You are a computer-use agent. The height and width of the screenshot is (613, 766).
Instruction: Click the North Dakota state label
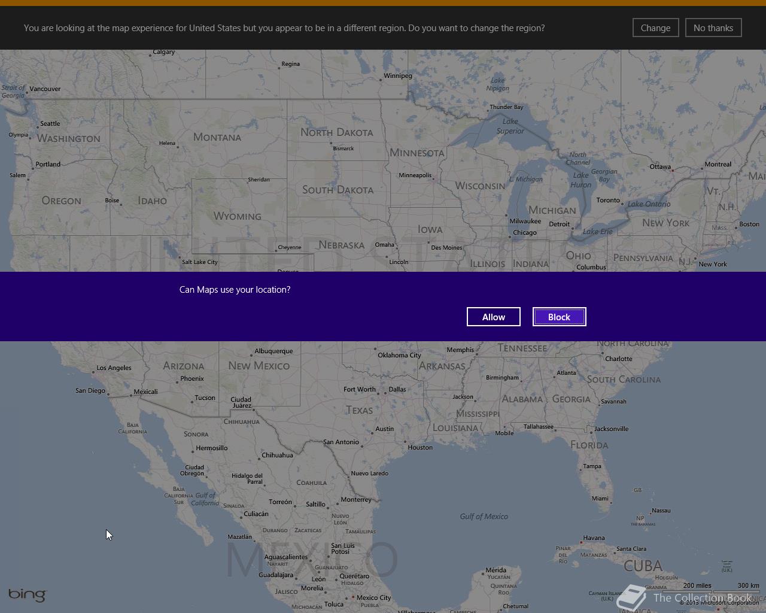[337, 132]
